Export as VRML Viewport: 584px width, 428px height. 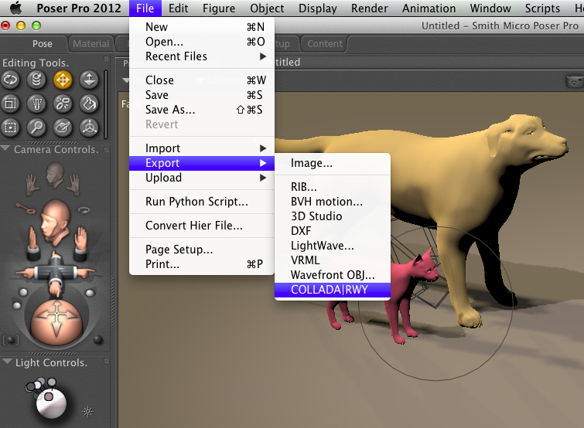click(x=333, y=260)
